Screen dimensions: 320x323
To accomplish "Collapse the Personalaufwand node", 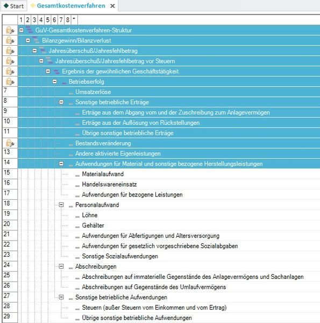I will 61,205.
